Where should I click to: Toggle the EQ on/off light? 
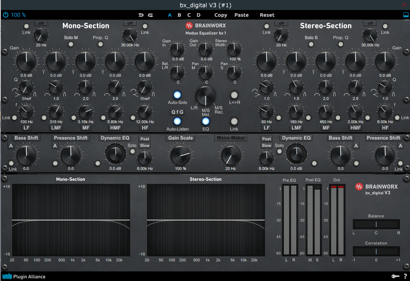[x=206, y=121]
